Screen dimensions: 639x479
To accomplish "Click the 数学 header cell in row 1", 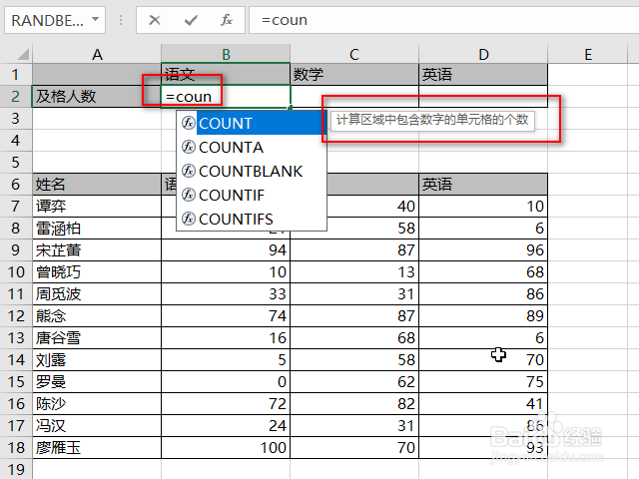I will pos(354,75).
